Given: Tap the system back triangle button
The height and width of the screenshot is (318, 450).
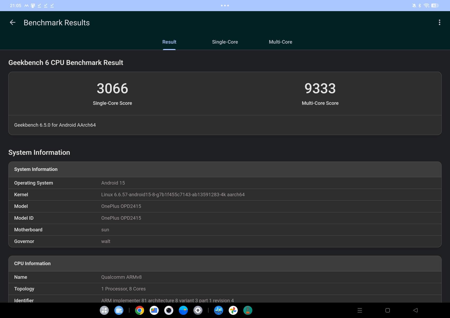Looking at the screenshot, I should 416,310.
